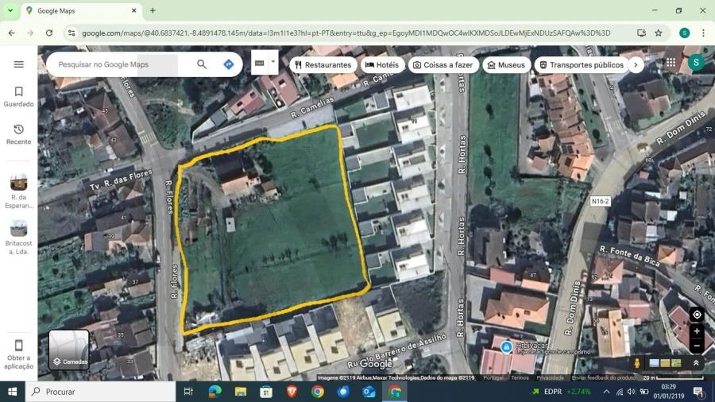The height and width of the screenshot is (402, 715).
Task: Open Google apps grid
Action: 671,63
